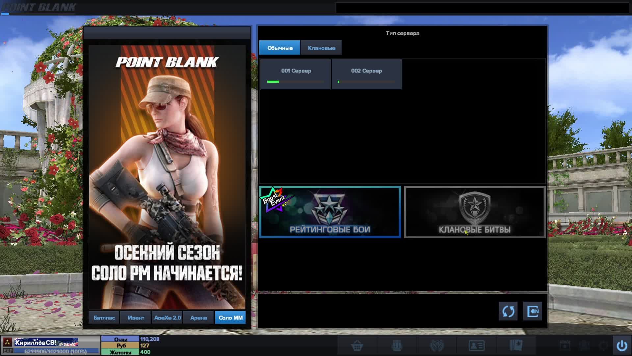The image size is (632, 356).
Task: Open the Клановые битвы banner
Action: tap(474, 212)
